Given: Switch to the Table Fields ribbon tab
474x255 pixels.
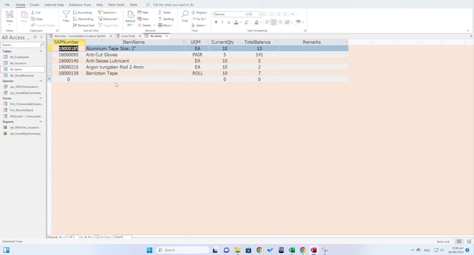Looking at the screenshot, I should tap(116, 5).
